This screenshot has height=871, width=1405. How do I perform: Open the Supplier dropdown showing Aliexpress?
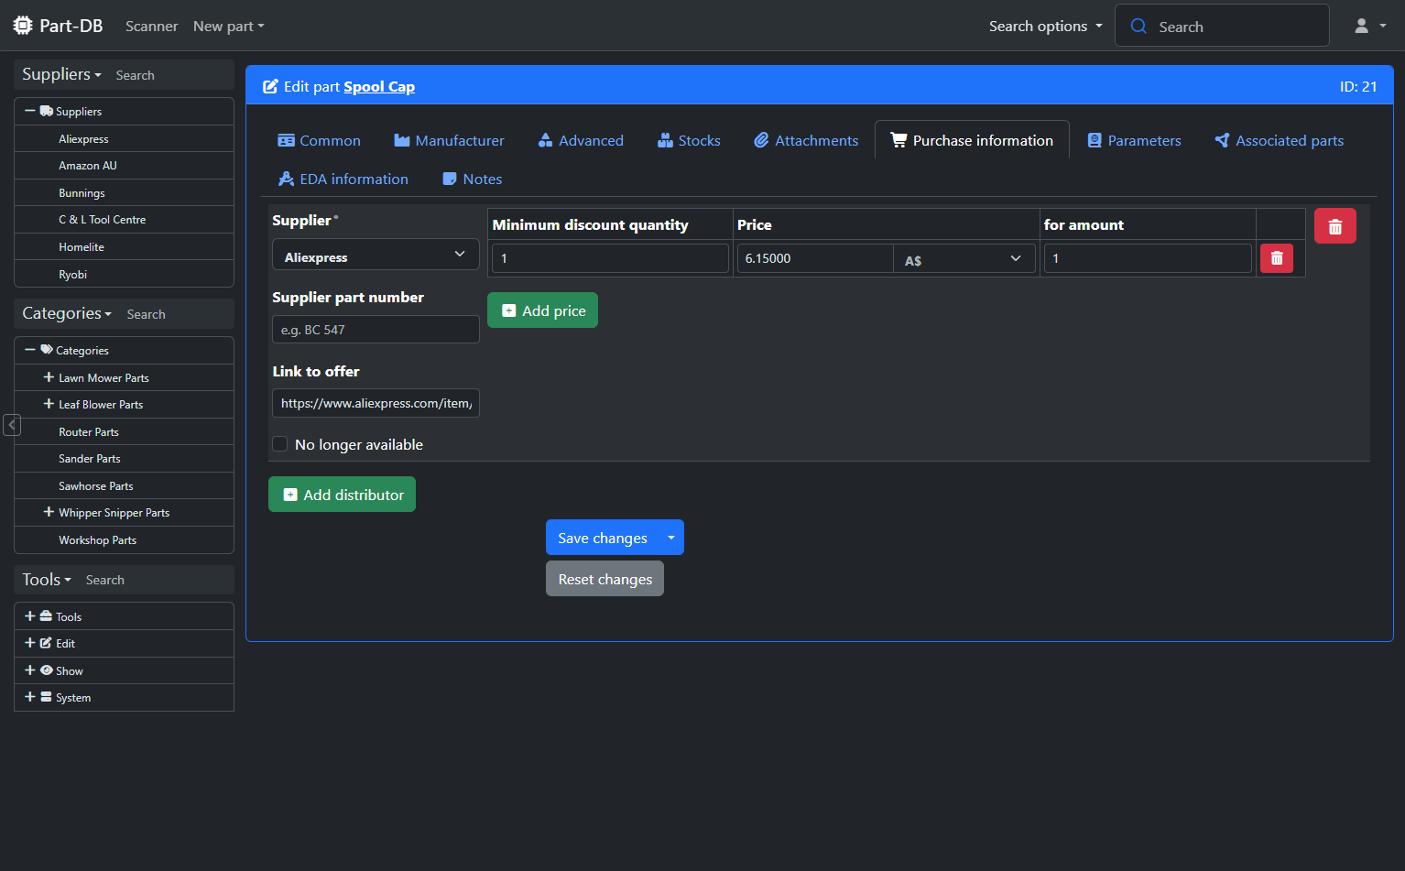point(376,255)
